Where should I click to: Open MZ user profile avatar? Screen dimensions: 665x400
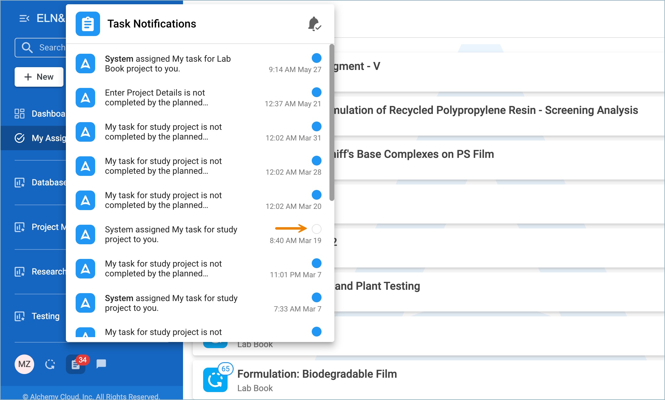(x=24, y=364)
